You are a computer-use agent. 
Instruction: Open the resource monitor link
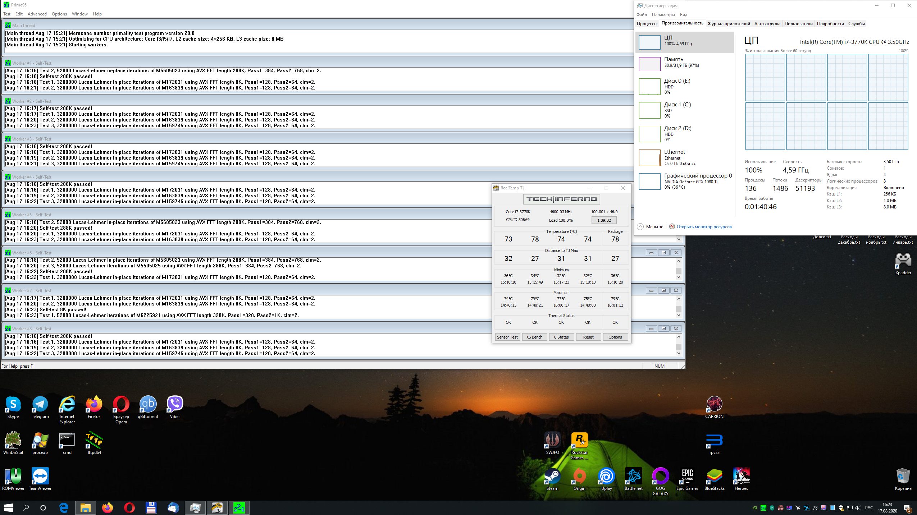click(x=704, y=227)
